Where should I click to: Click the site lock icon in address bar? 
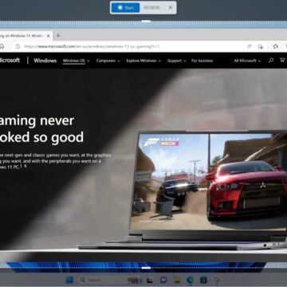[x=18, y=46]
